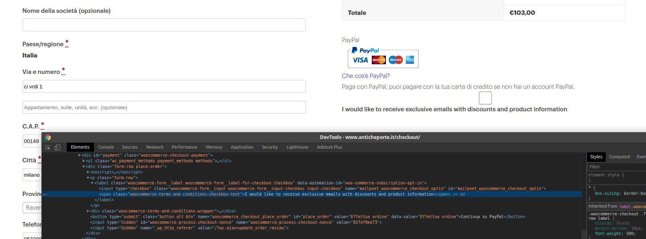Switch to the Console tab
This screenshot has width=646, height=239.
pyautogui.click(x=106, y=147)
